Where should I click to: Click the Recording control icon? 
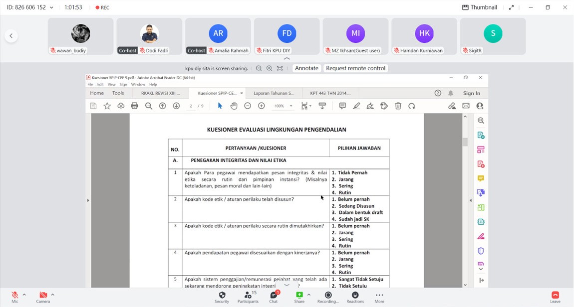click(328, 296)
